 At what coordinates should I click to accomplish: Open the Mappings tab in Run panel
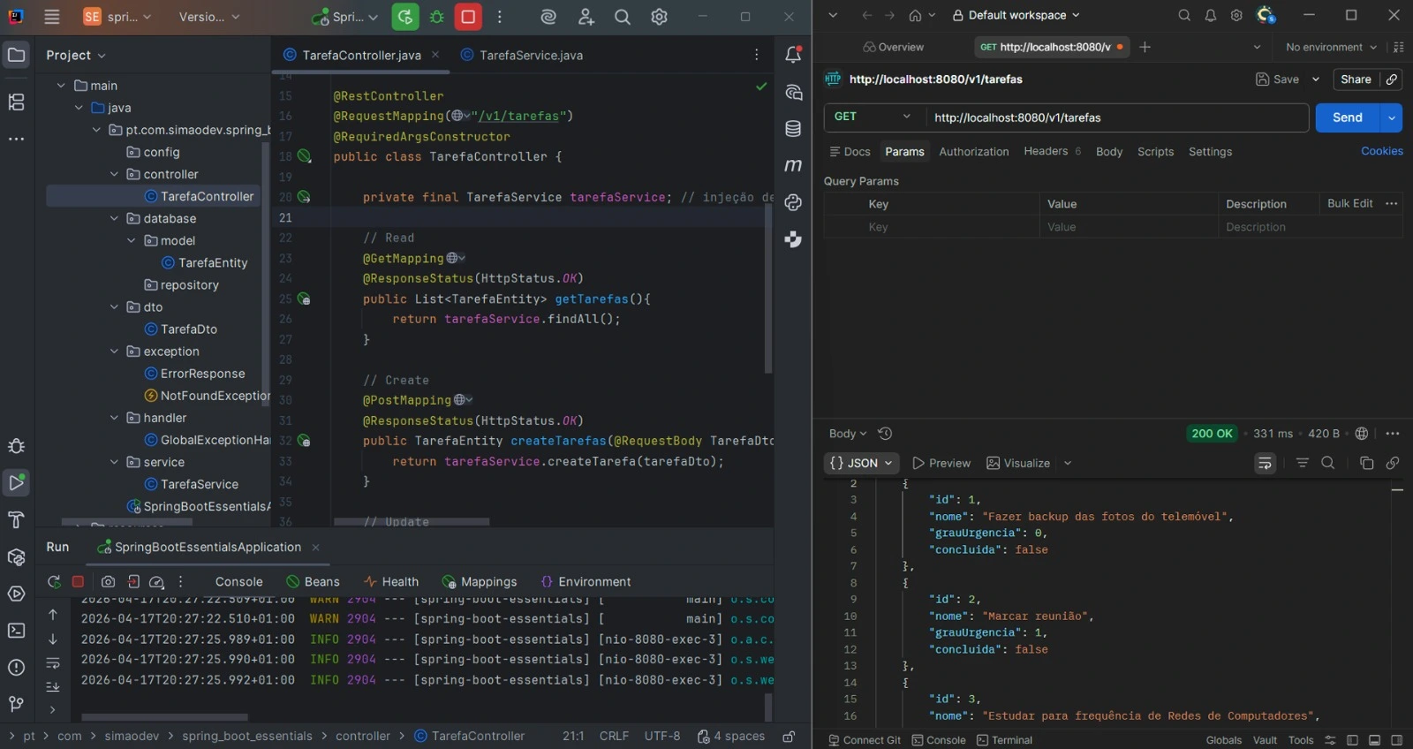tap(480, 582)
